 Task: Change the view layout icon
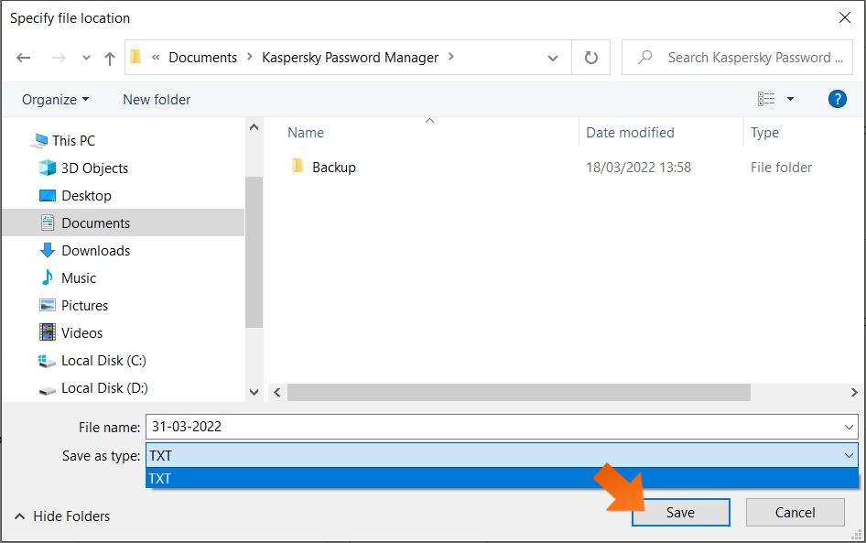(765, 99)
